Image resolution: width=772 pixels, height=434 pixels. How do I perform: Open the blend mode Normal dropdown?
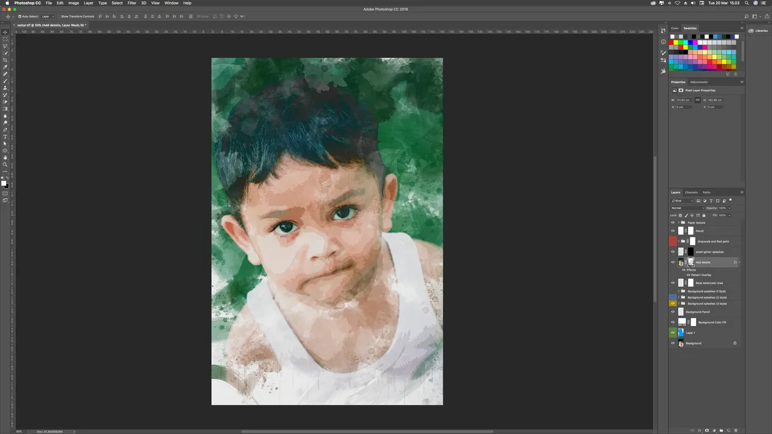pyautogui.click(x=687, y=208)
